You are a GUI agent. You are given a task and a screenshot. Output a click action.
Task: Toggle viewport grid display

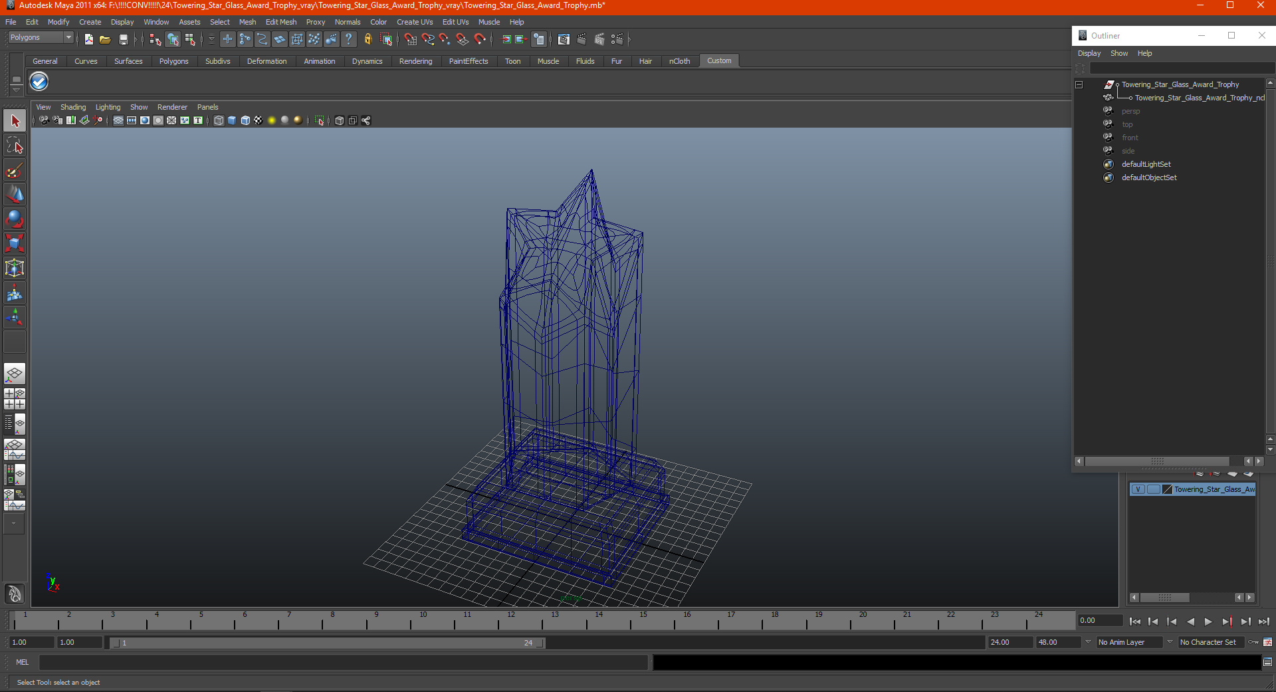(x=118, y=120)
